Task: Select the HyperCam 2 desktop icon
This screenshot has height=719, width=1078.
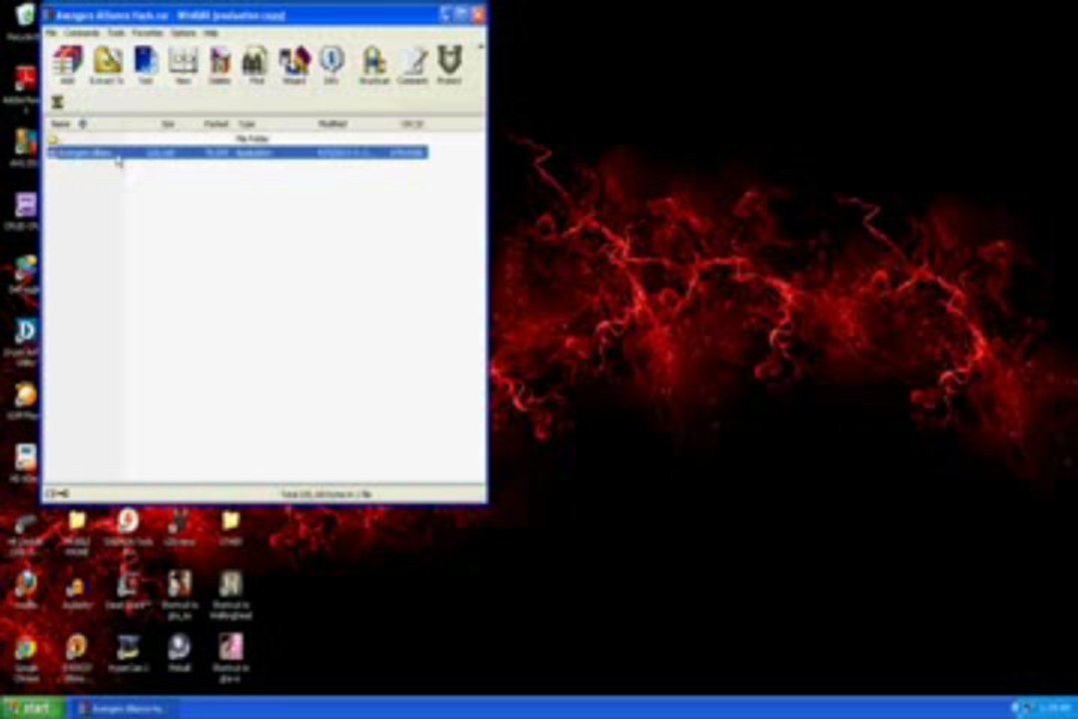Action: pyautogui.click(x=127, y=654)
